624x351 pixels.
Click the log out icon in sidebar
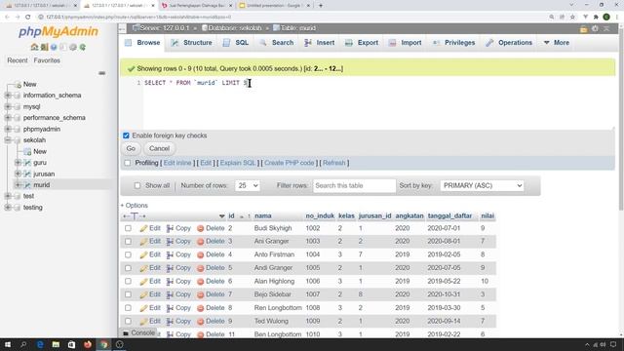[x=44, y=47]
